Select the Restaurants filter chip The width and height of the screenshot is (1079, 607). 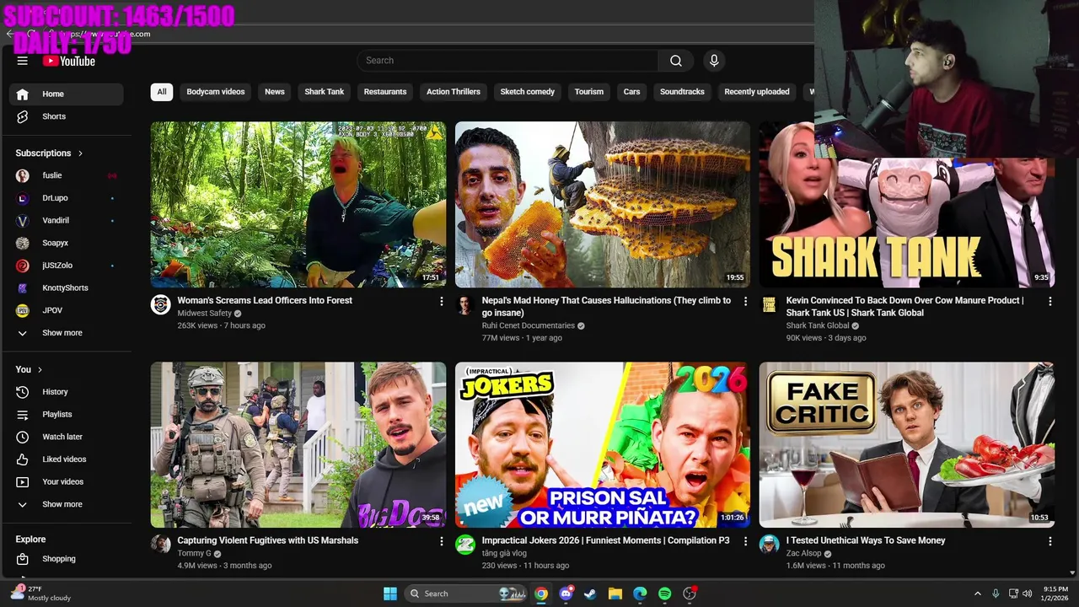(x=385, y=92)
